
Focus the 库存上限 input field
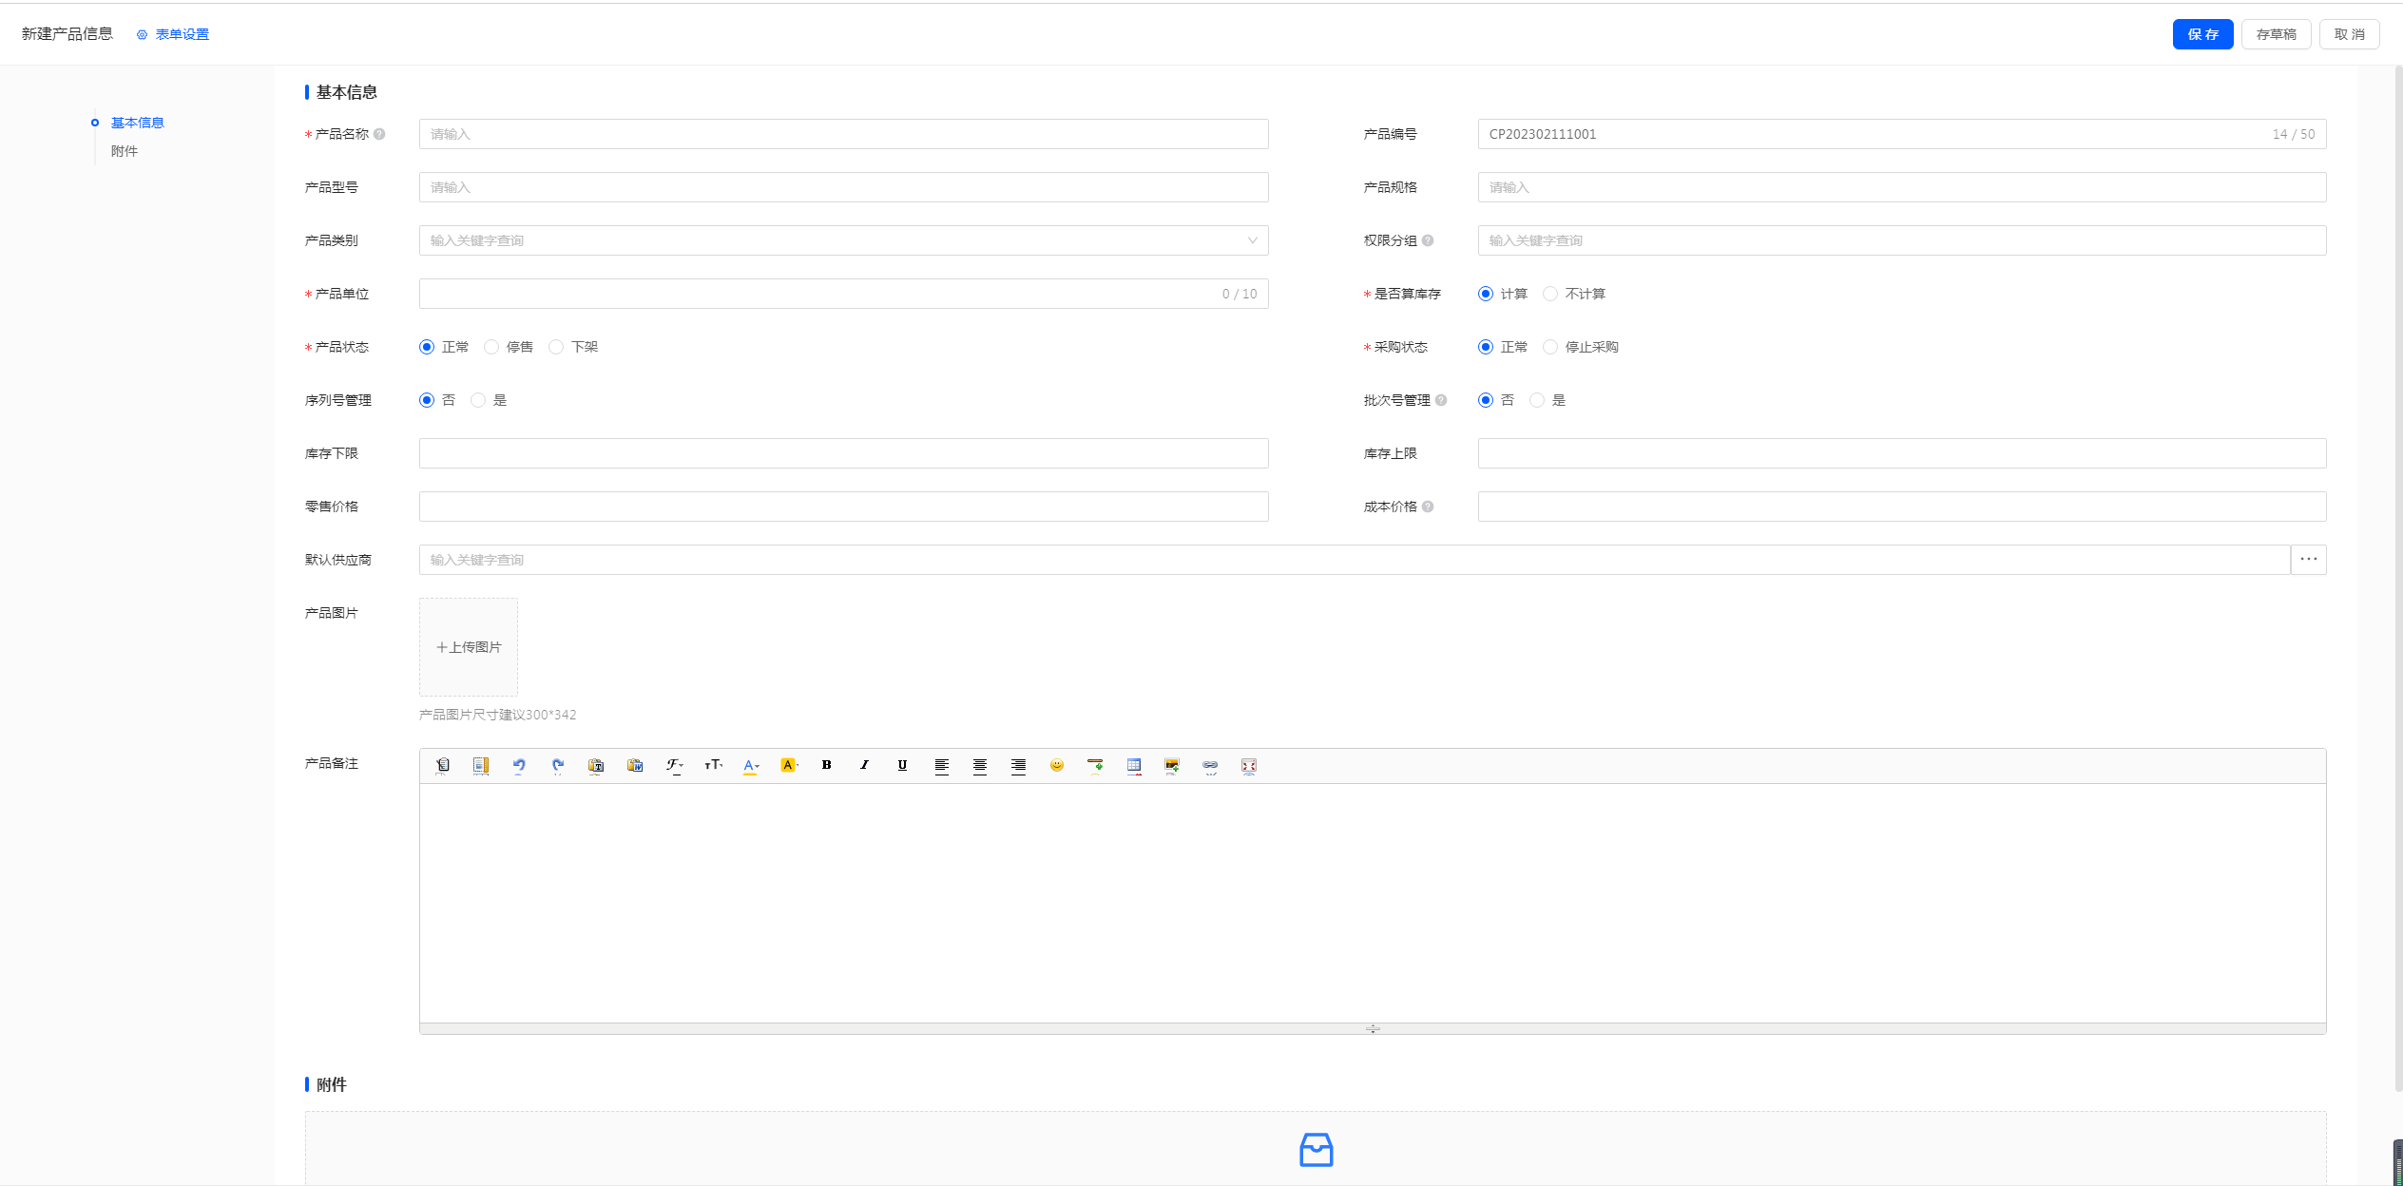click(x=1901, y=453)
